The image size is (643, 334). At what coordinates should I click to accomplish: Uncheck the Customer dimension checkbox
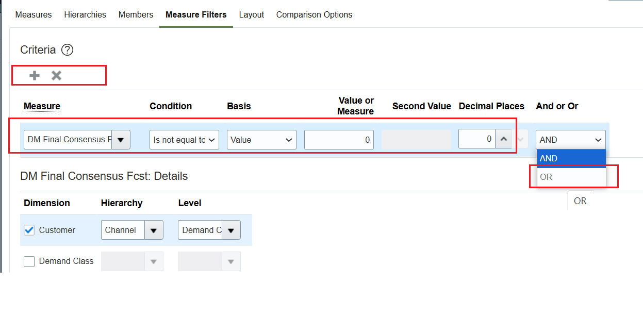[29, 230]
